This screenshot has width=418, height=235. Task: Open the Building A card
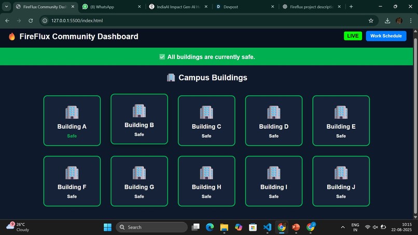tap(72, 120)
